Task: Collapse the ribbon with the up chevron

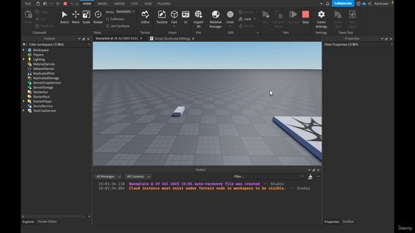Action: click(x=321, y=4)
